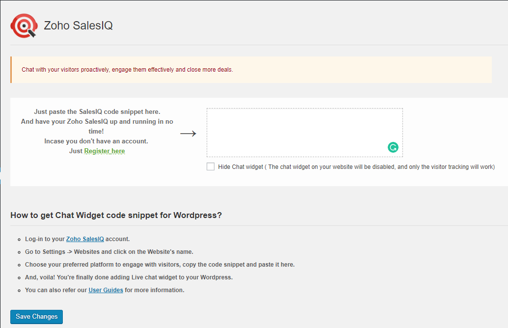Click the Hide Chat widget description label

click(356, 167)
